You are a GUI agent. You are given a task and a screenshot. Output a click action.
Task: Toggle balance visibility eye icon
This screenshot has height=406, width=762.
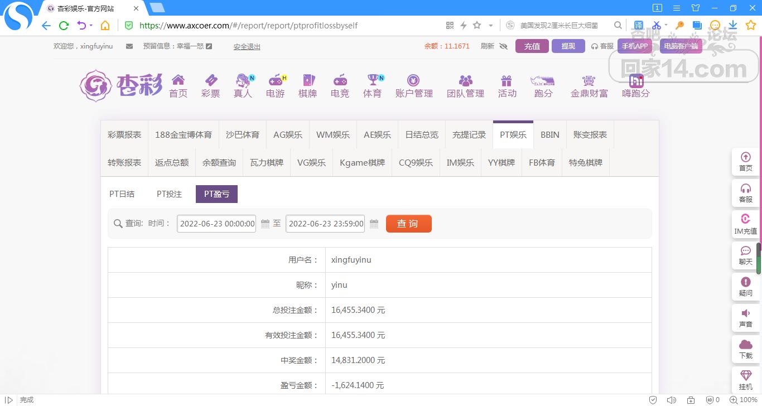tap(503, 46)
